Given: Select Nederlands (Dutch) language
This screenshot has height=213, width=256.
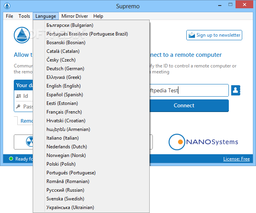Looking at the screenshot, I should 91,146.
